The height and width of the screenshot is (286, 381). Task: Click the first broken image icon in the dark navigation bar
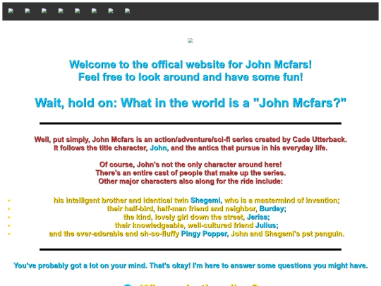pyautogui.click(x=11, y=11)
